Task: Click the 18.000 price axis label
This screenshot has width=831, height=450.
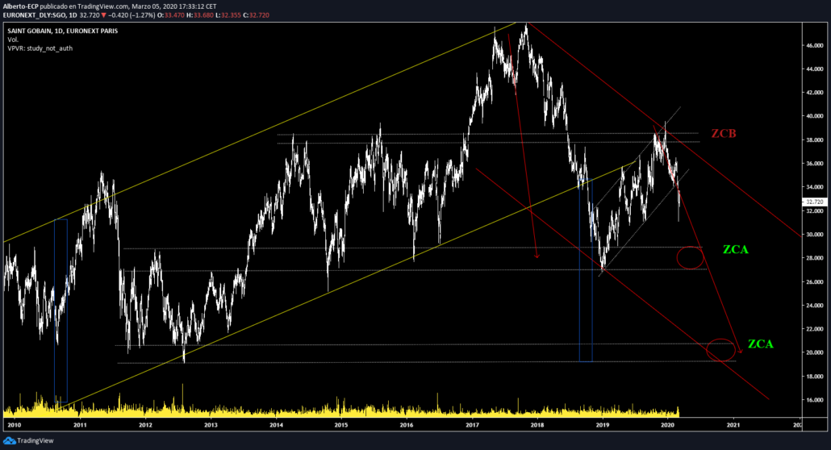Action: pyautogui.click(x=815, y=377)
